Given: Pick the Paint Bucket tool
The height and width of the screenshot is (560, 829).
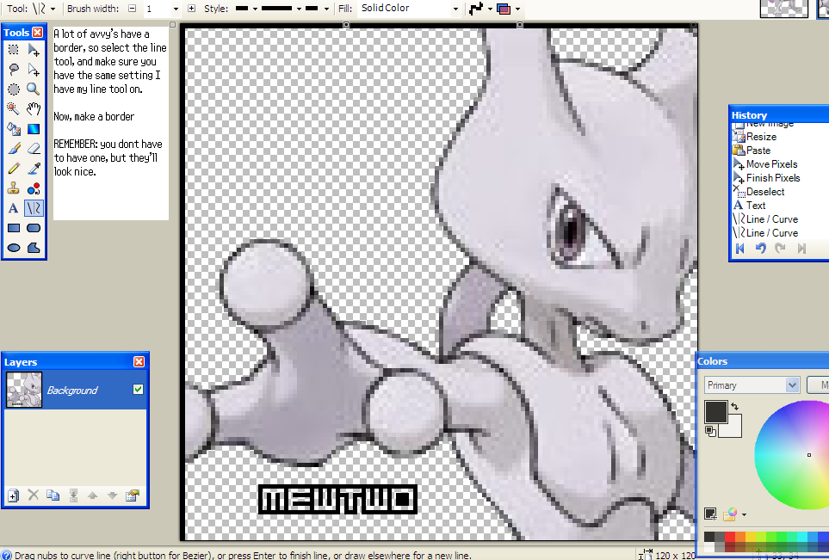Looking at the screenshot, I should pos(13,129).
